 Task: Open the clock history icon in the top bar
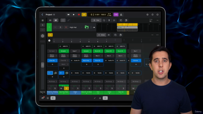point(147,15)
